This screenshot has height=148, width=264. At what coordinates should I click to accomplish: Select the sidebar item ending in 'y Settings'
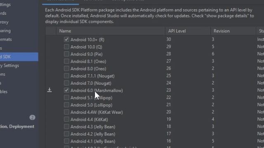(9, 66)
